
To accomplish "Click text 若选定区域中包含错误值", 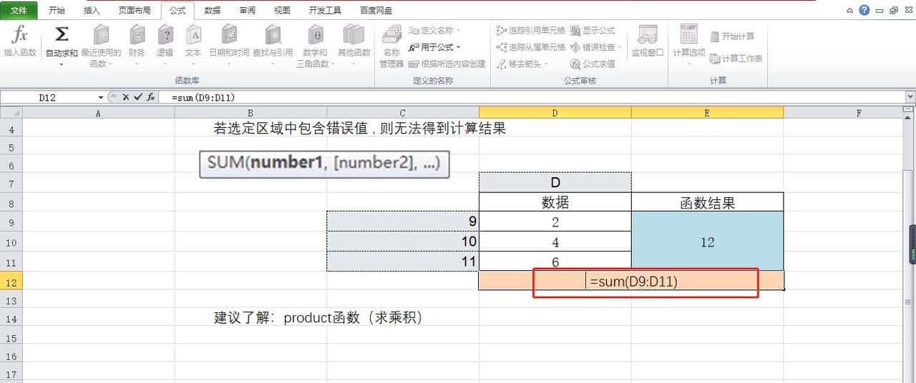I will [291, 129].
